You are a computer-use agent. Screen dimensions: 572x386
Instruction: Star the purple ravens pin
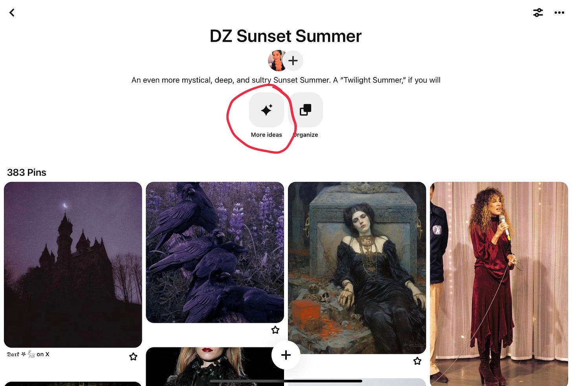(275, 330)
